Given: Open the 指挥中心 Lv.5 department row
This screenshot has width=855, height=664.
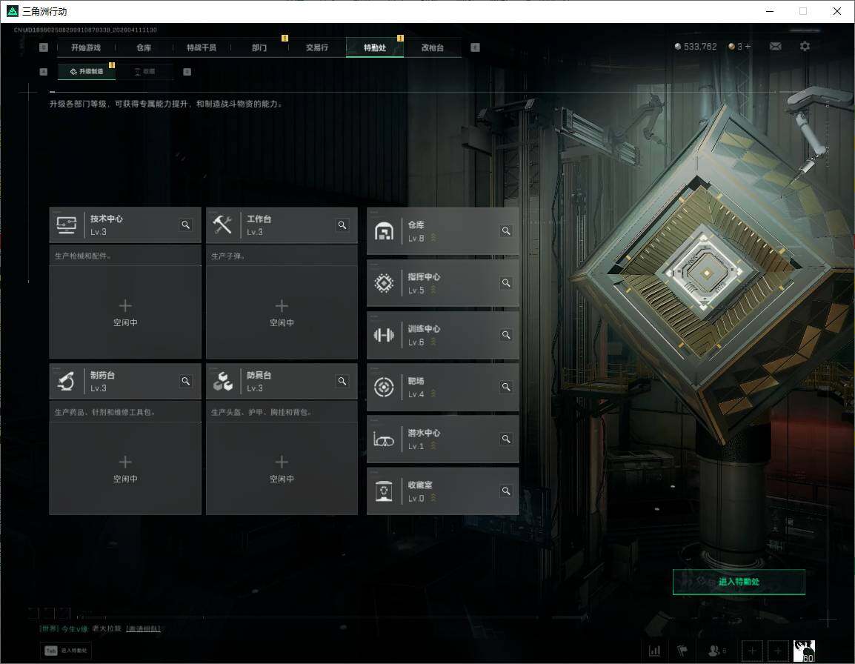Looking at the screenshot, I should 442,283.
